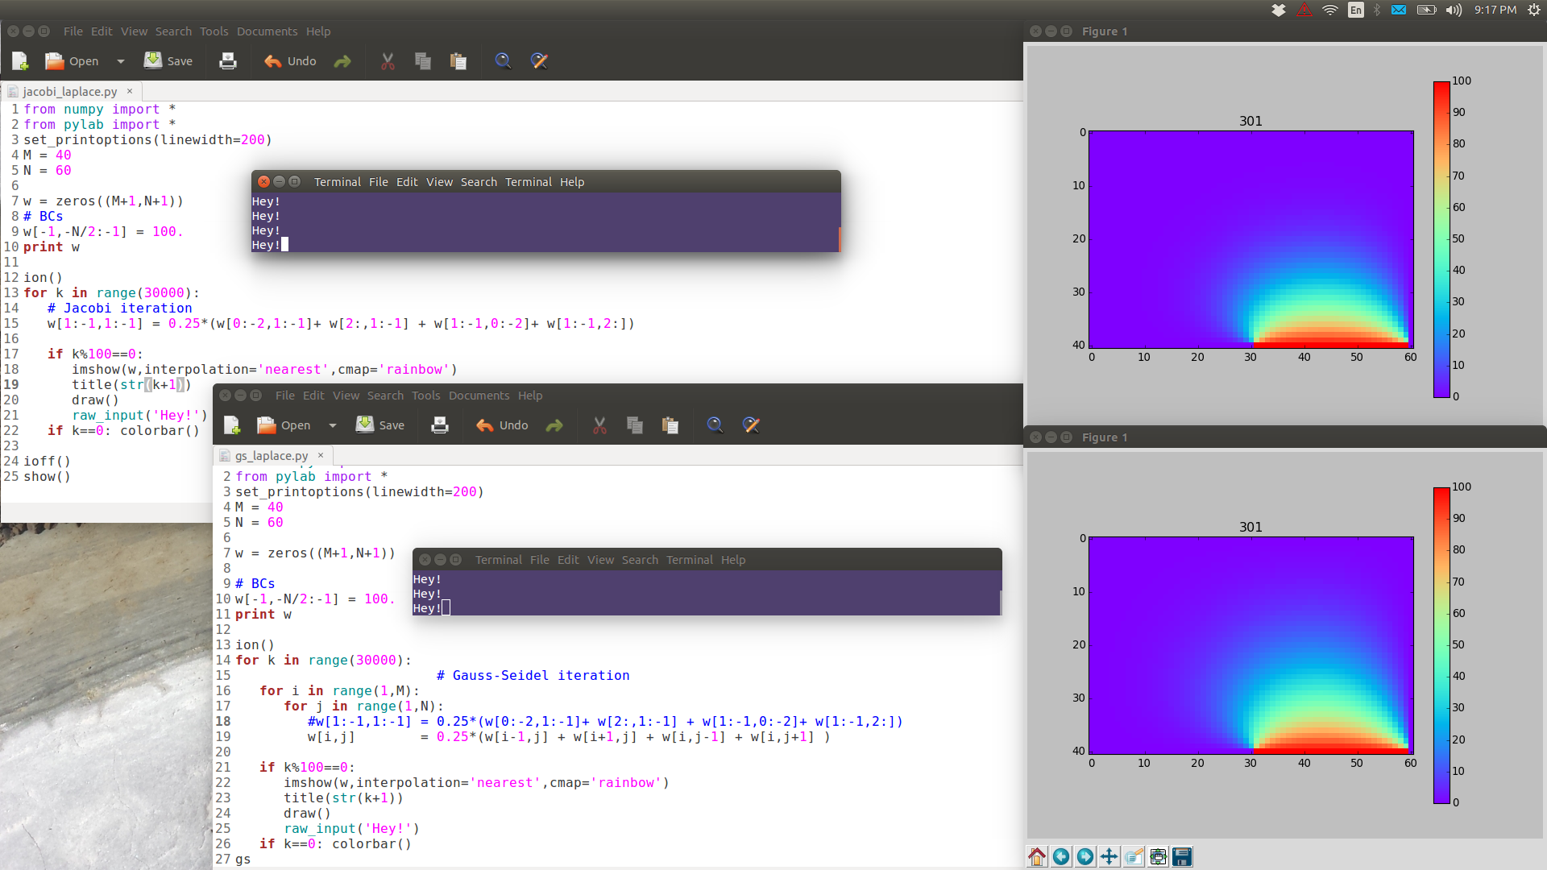Click code line 15 Jacobi iteration formula
The height and width of the screenshot is (870, 1547).
point(341,324)
